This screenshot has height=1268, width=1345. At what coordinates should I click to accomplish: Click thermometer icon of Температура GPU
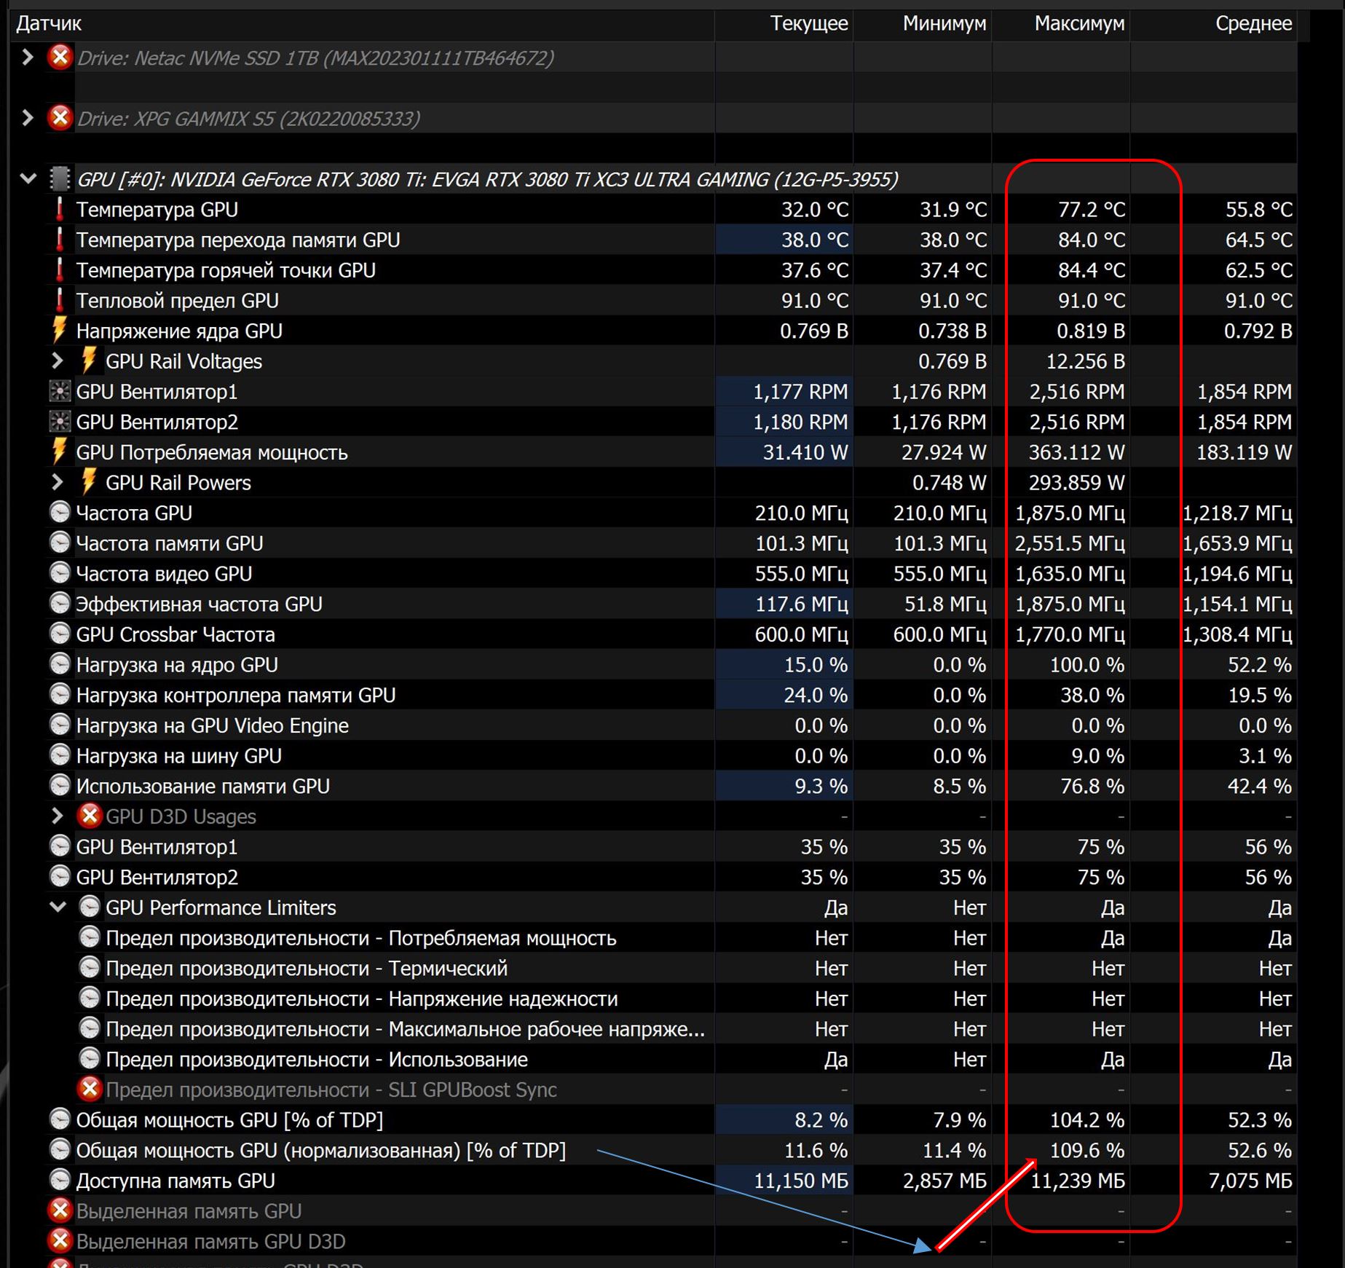click(60, 209)
